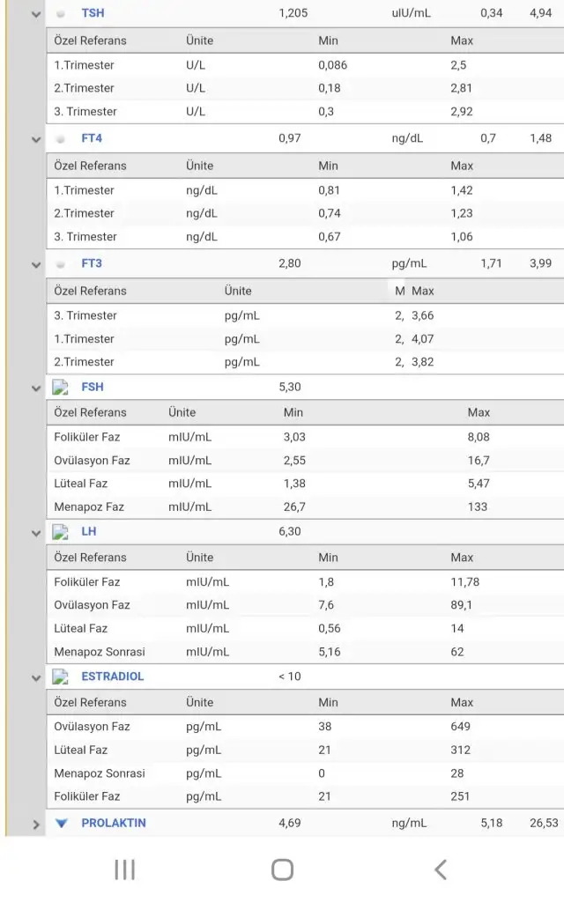Screen dimensions: 564x902
Task: Click the broken image icon beside ESTRADIOL
Action: click(x=61, y=676)
